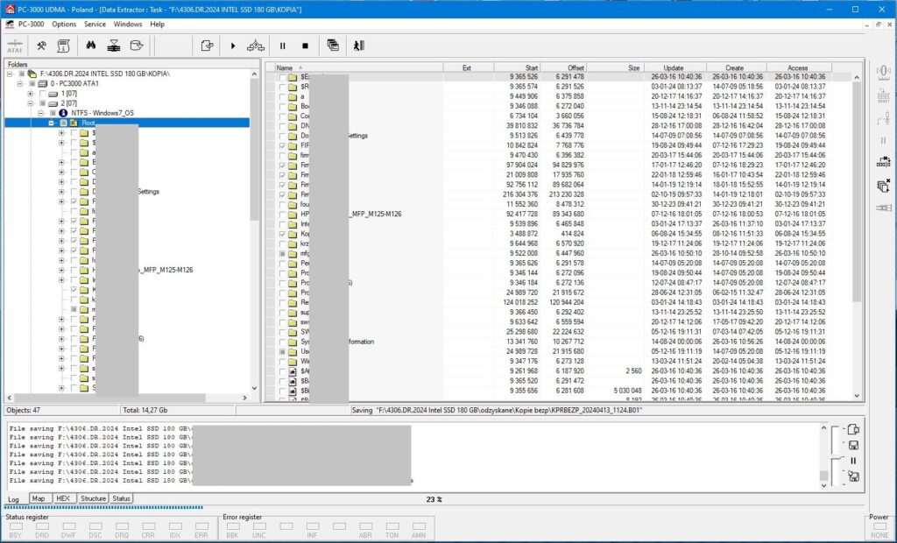Pause the running task in toolbar
The image size is (897, 543).
click(x=283, y=46)
